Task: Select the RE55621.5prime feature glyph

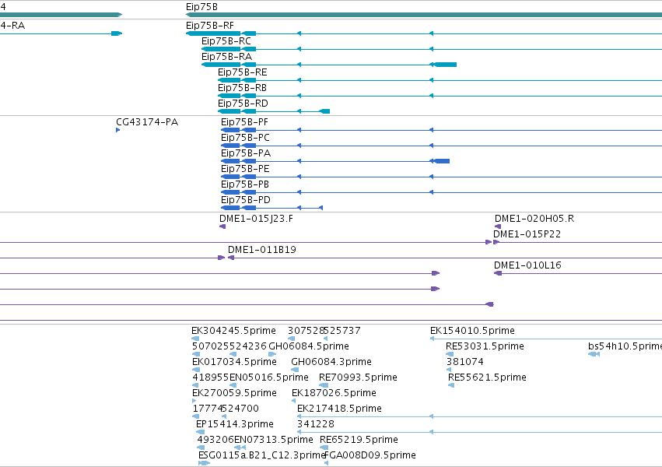Action: tap(451, 385)
